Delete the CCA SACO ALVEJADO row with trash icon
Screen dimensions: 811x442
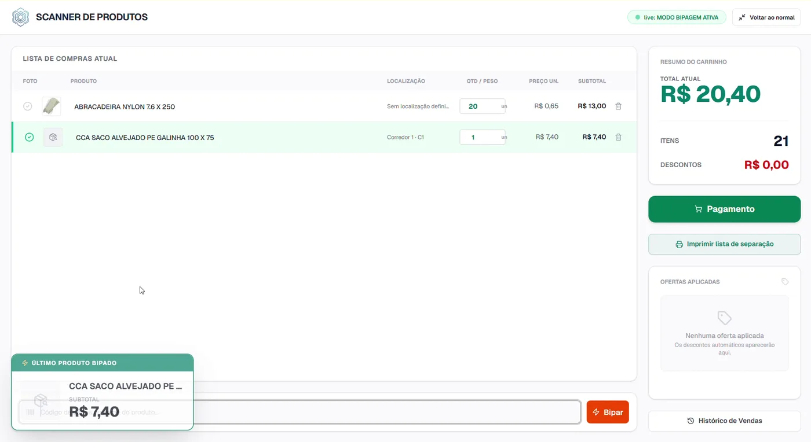point(618,137)
